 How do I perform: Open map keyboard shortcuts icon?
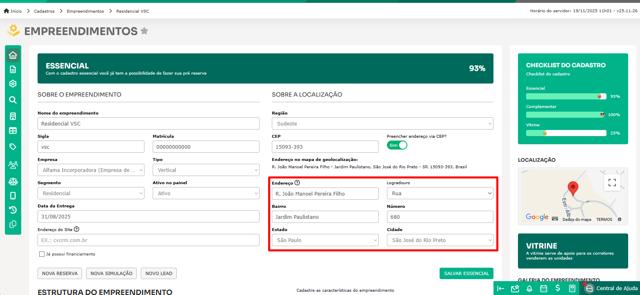point(555,219)
